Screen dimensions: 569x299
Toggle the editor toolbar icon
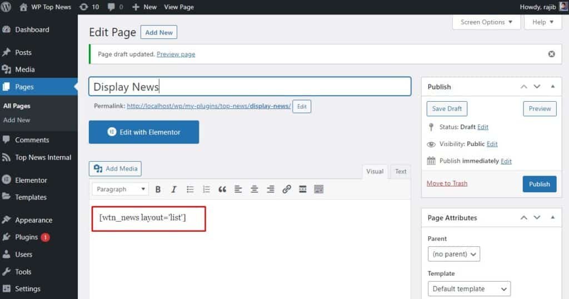coord(318,190)
